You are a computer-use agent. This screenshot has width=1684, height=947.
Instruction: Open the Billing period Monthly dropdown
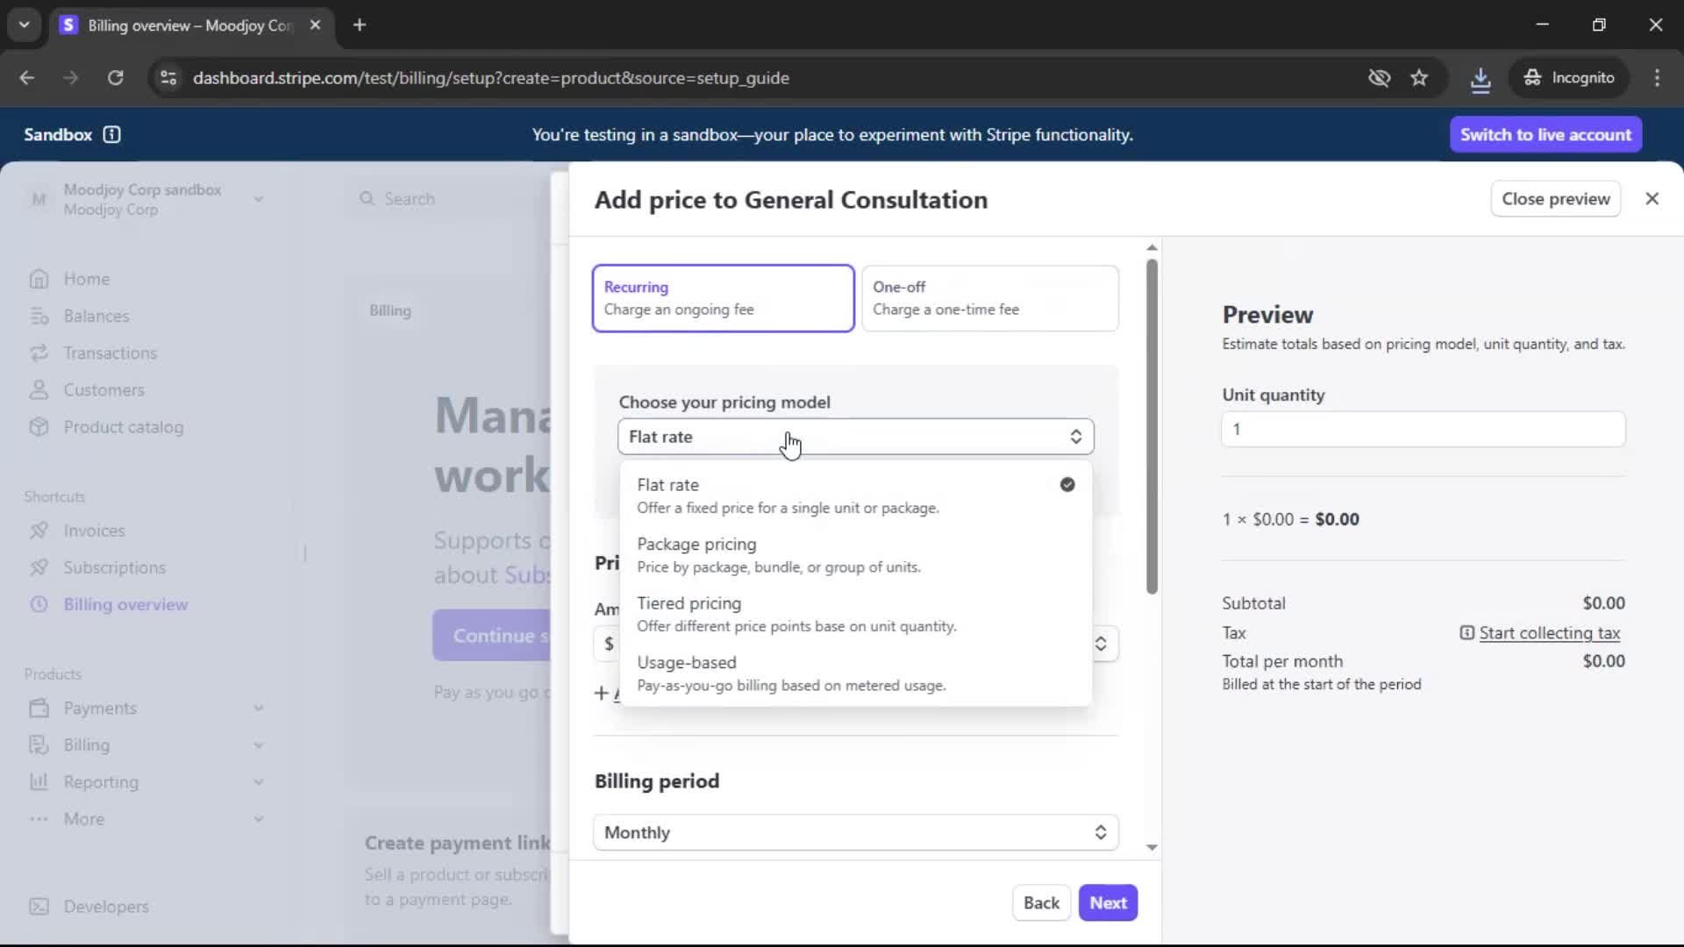(855, 832)
